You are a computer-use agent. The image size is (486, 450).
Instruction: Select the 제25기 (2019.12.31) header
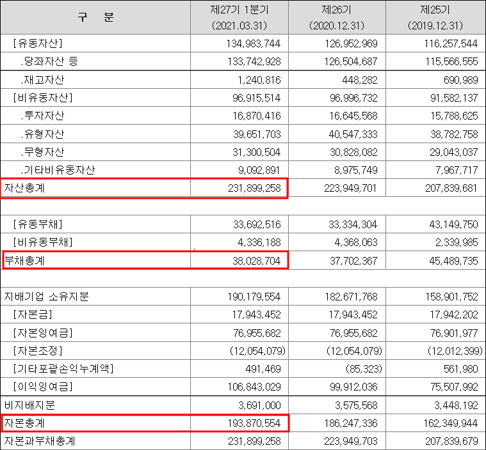pyautogui.click(x=435, y=17)
